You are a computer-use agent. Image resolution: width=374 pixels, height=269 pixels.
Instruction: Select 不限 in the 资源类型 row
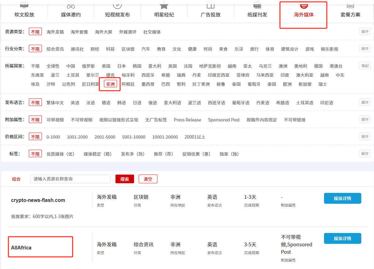tap(35, 32)
